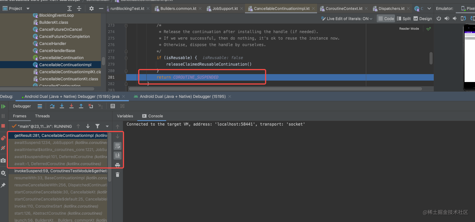This screenshot has height=222, width=475.
Task: Switch editor to Split view
Action: (404, 19)
